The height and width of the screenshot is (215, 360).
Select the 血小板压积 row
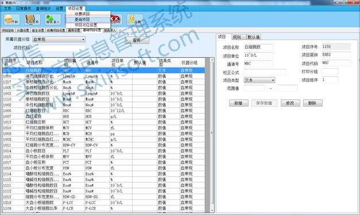tap(103, 162)
